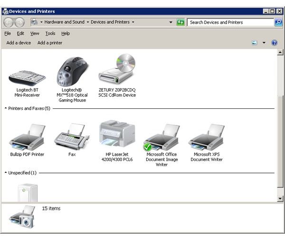
Task: Collapse the Printers and Faxes (5) group
Action: pyautogui.click(x=6, y=108)
